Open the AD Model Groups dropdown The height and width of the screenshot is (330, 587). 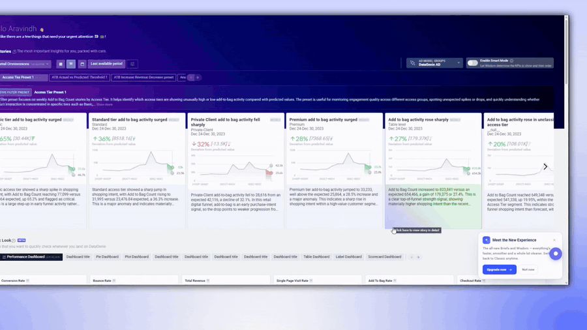[x=434, y=63]
